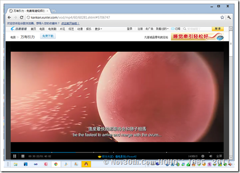This screenshot has width=240, height=173.
Task: Open a new tab with plus button
Action: point(54,11)
